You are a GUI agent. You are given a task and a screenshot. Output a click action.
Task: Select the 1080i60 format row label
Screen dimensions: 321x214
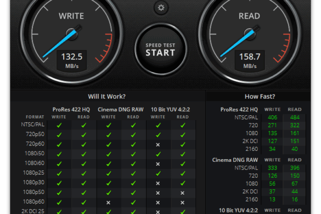(x=35, y=163)
